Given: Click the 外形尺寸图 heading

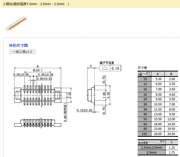Looking at the screenshot, I should (18, 45).
